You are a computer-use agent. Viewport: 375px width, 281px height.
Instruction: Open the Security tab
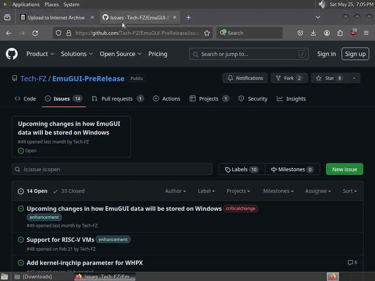coord(253,99)
